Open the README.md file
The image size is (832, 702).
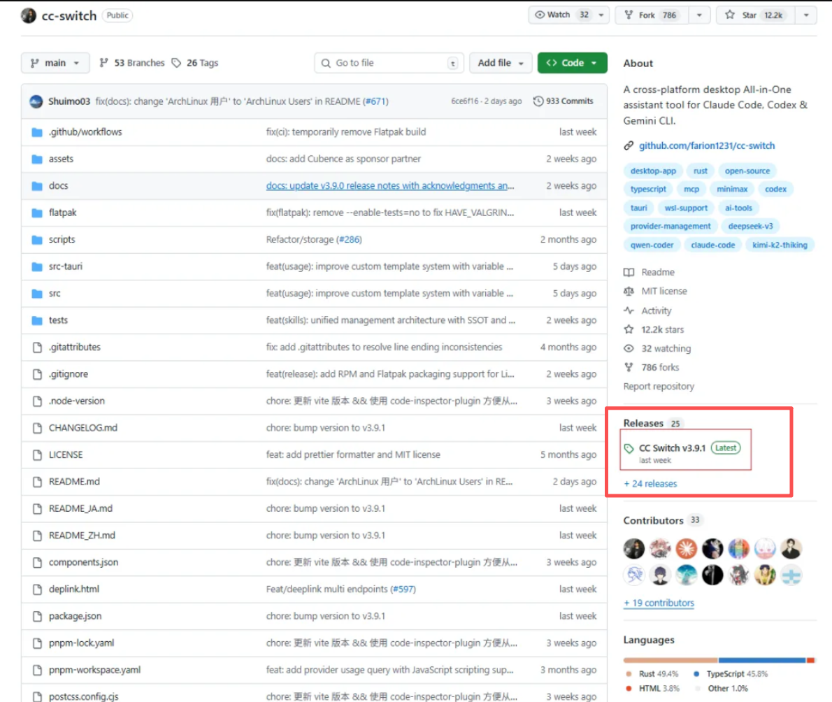tap(74, 482)
